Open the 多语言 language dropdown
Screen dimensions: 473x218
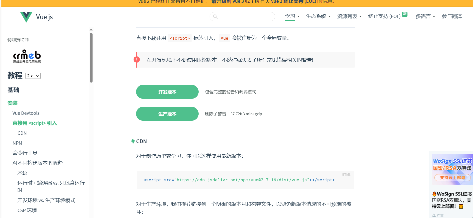[425, 16]
